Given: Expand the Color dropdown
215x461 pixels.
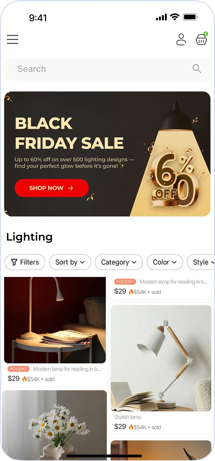Looking at the screenshot, I should coord(165,262).
